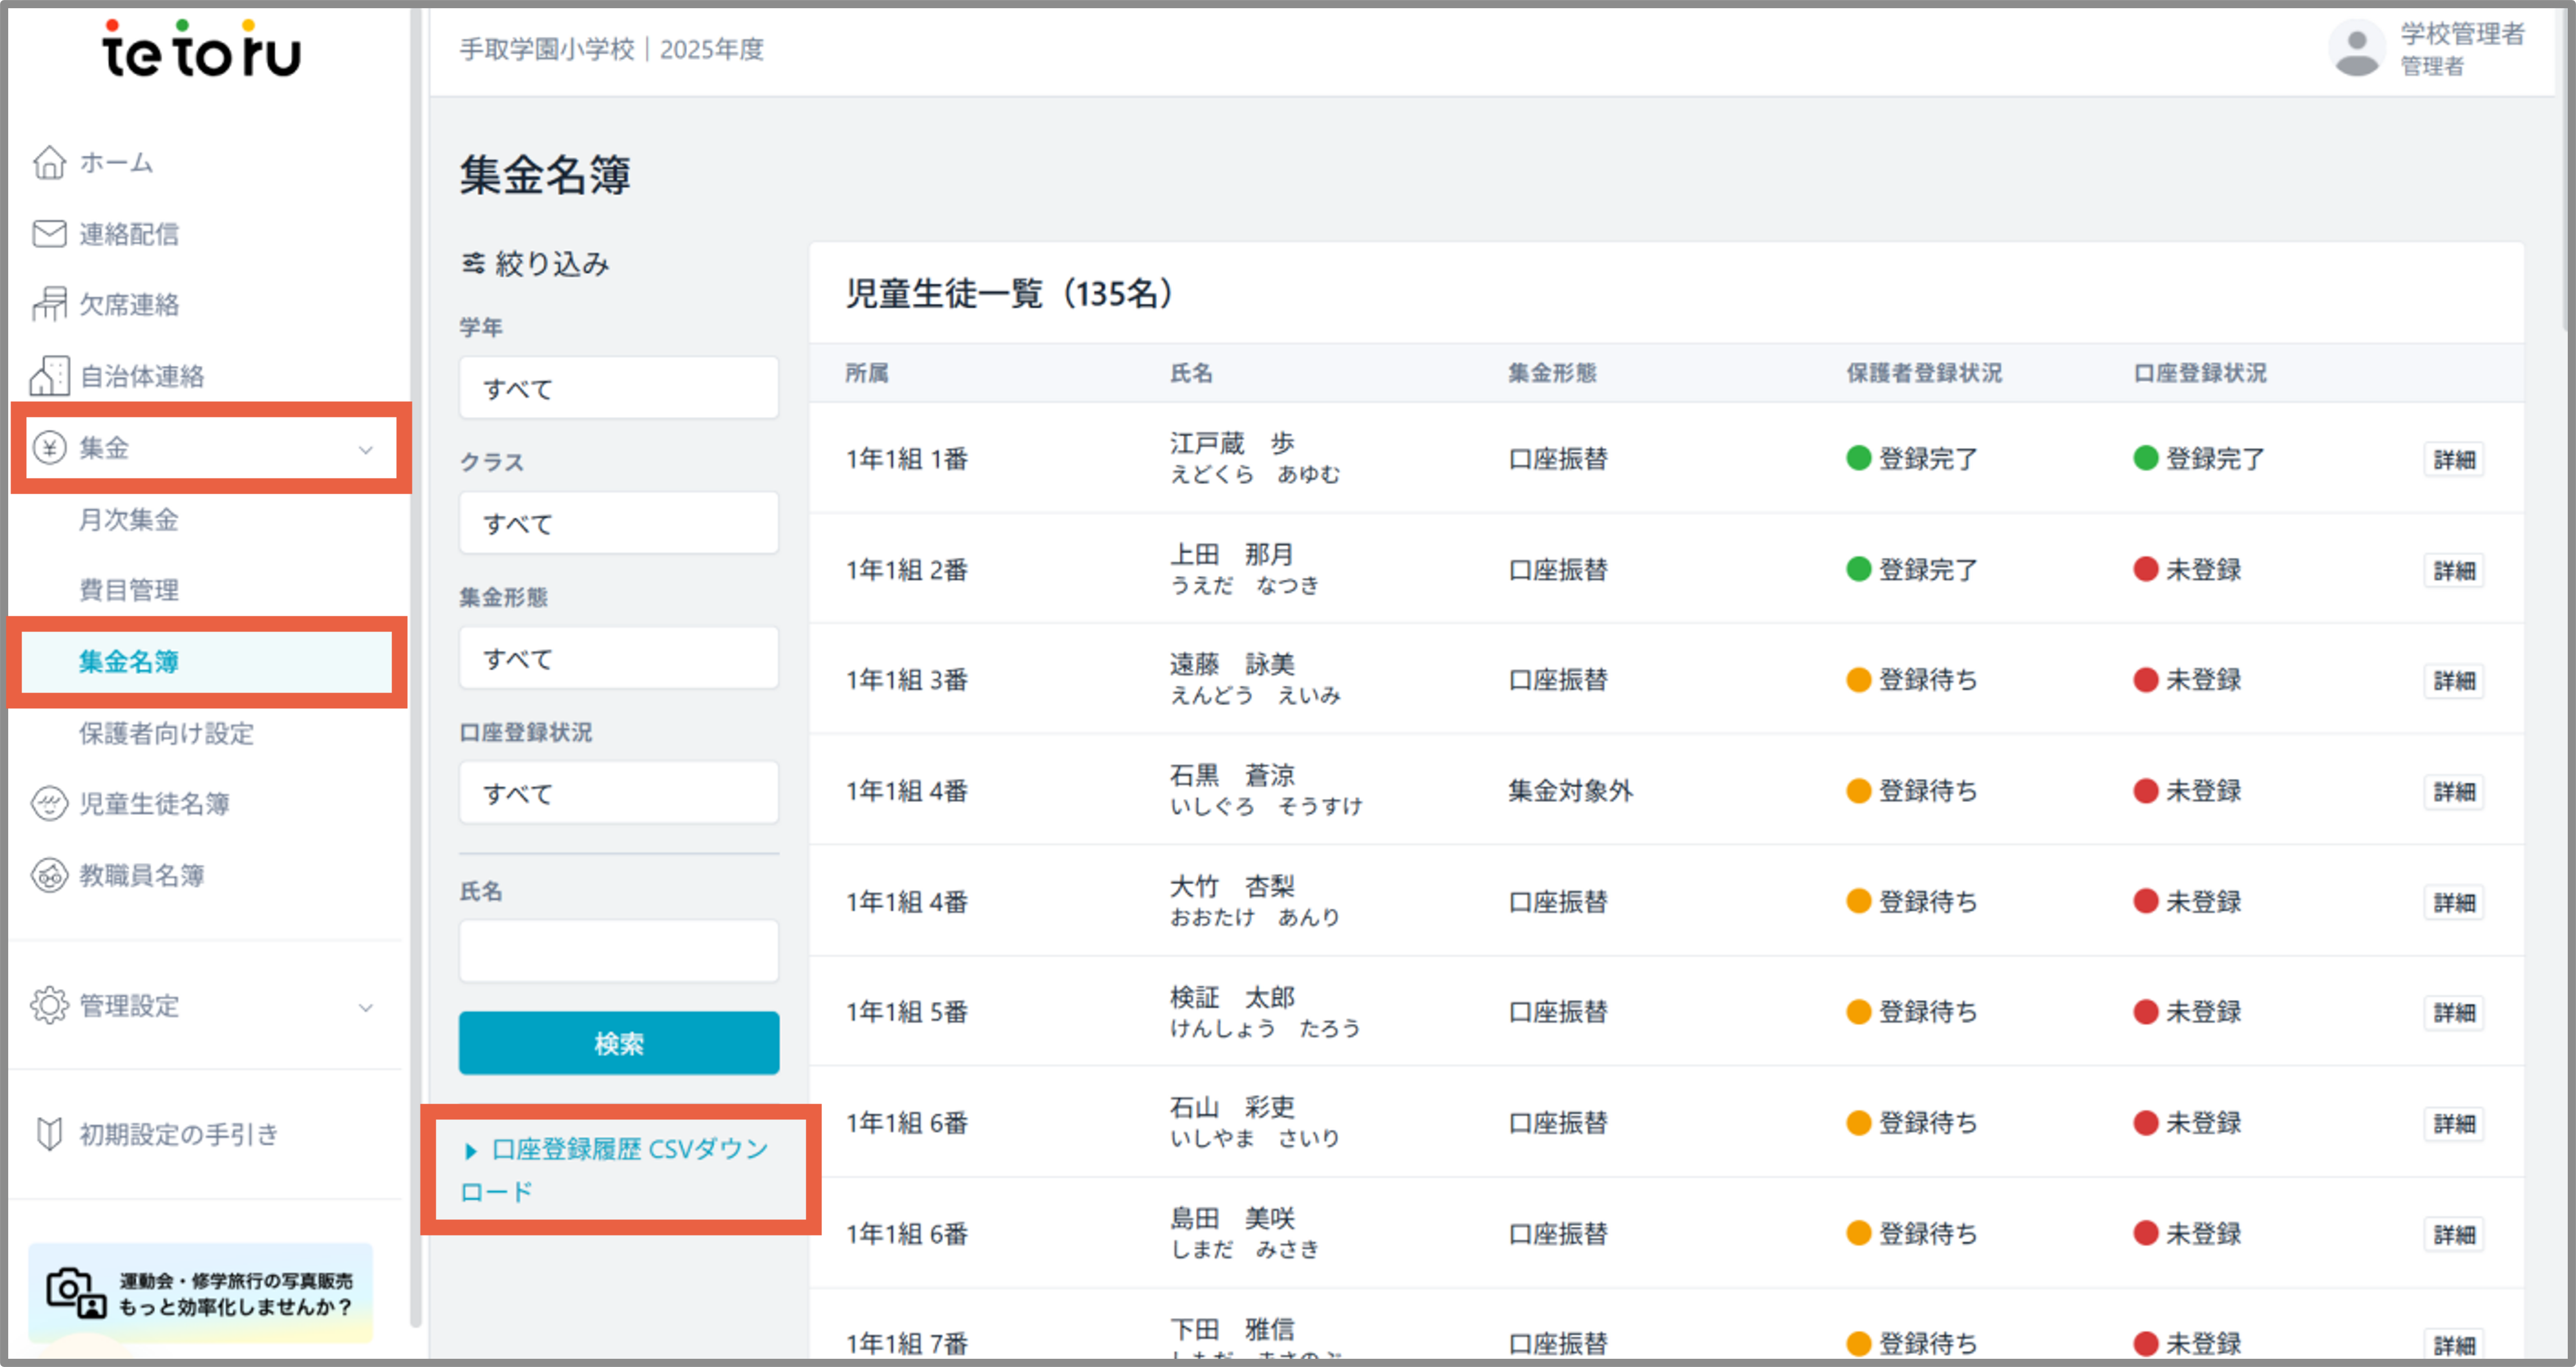Open 詳細 for 検証 太郎
The width and height of the screenshot is (2576, 1367).
[x=2454, y=1012]
